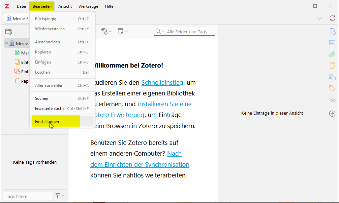This screenshot has height=203, width=339.
Task: Collapse the Meine Bibliothek tree node
Action: tap(6, 43)
